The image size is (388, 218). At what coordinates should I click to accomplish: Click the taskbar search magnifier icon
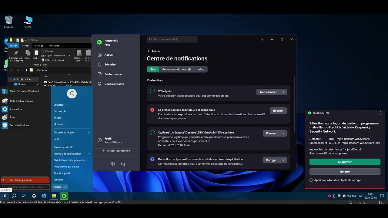tap(14, 196)
